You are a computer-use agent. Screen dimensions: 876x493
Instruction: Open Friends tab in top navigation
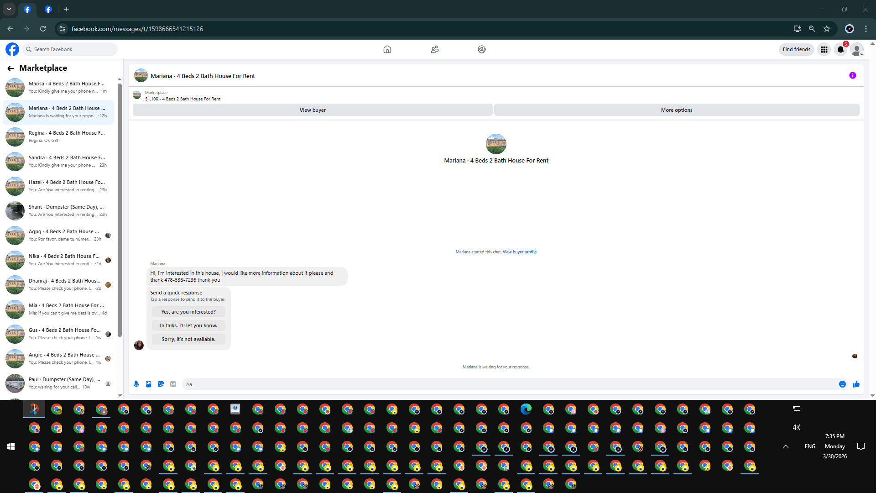pyautogui.click(x=434, y=49)
